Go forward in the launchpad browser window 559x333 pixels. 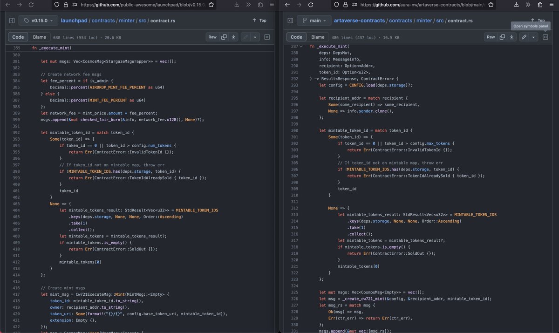click(20, 5)
